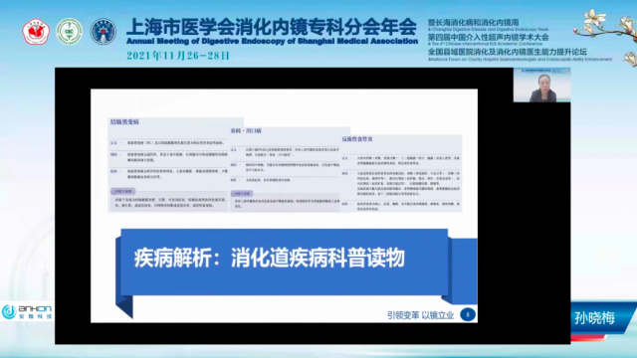Click the slogan 引领变革 以镜立业

coord(420,315)
